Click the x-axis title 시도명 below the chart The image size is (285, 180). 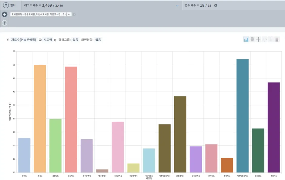pyautogui.click(x=149, y=178)
